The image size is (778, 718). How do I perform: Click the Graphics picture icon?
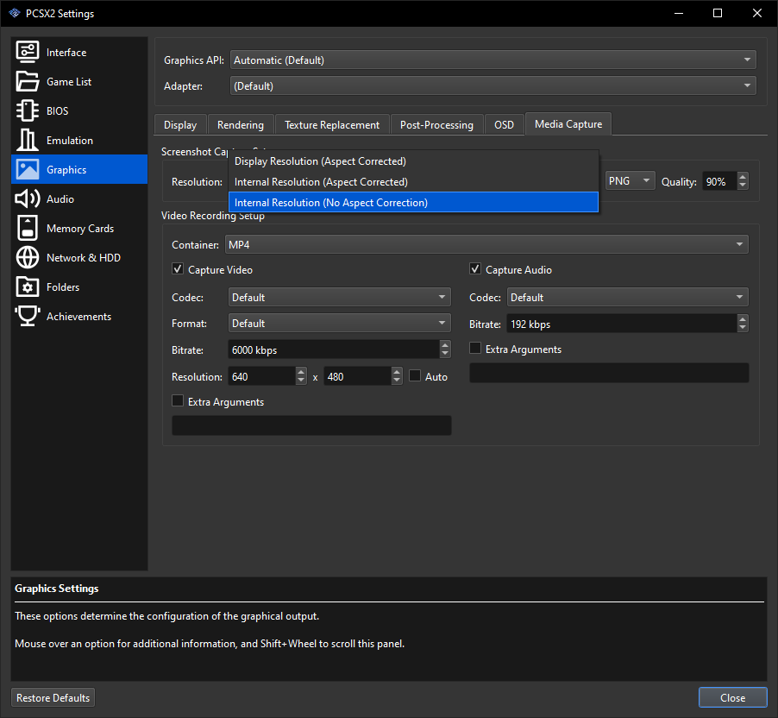point(28,169)
